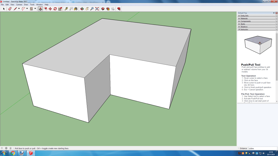The image size is (278, 156).
Task: Close the Shadows panel in tray
Action: point(276,27)
